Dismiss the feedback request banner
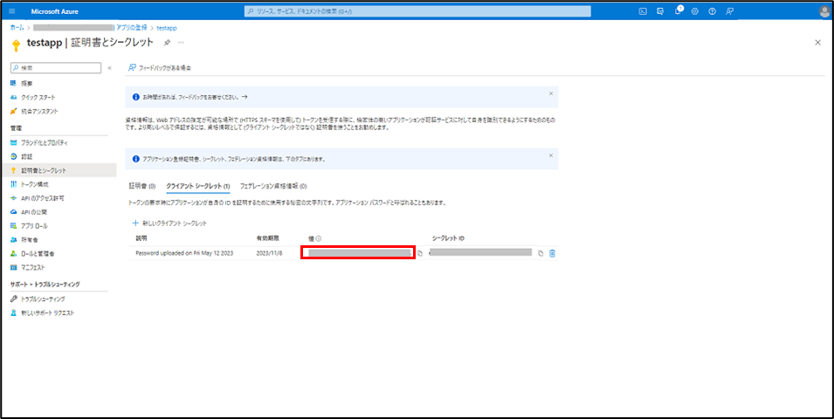The width and height of the screenshot is (834, 419). (551, 93)
